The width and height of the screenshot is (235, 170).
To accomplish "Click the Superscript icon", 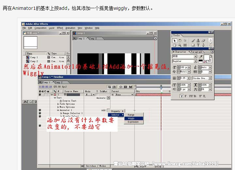I will 200,96.
